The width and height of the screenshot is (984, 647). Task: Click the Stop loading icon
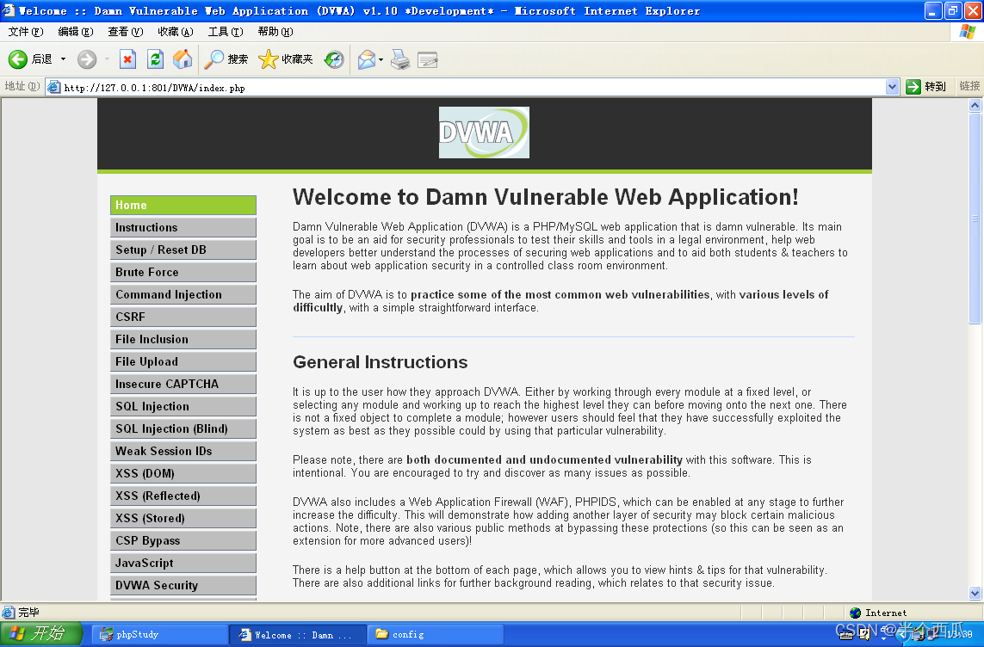click(127, 59)
